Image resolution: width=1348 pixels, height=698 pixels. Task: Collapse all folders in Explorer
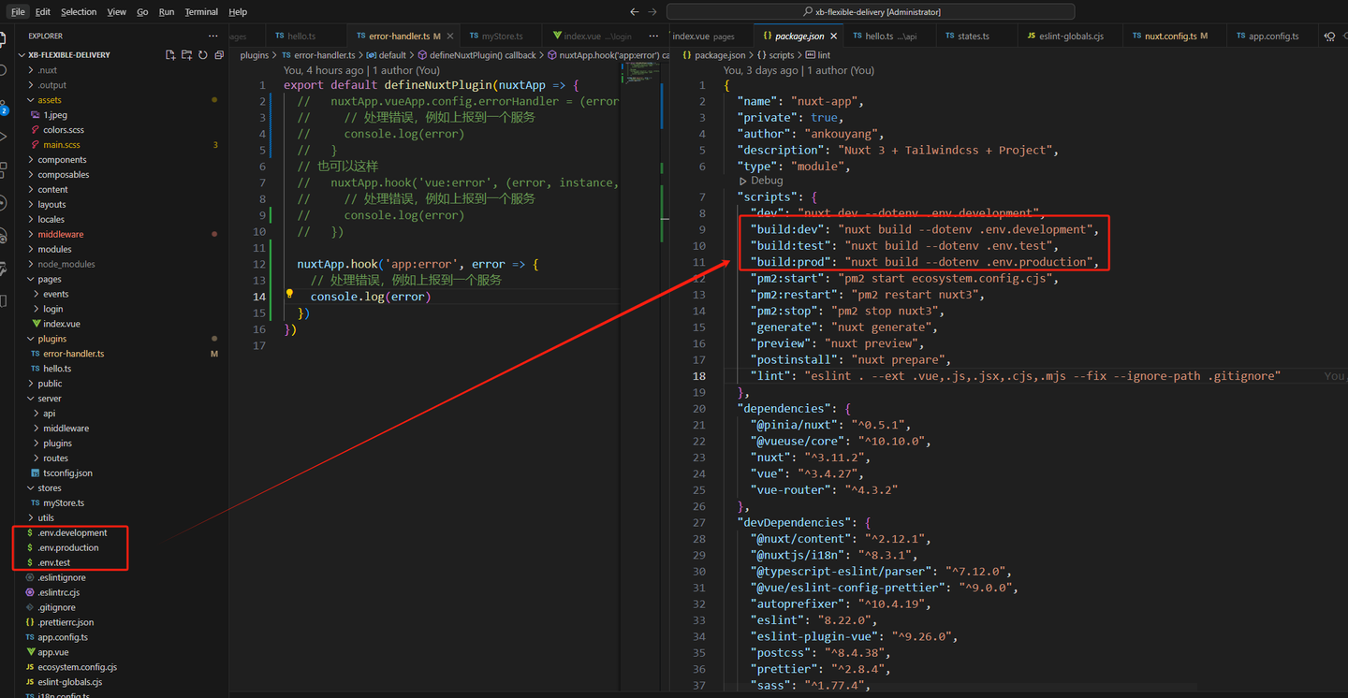[x=218, y=55]
